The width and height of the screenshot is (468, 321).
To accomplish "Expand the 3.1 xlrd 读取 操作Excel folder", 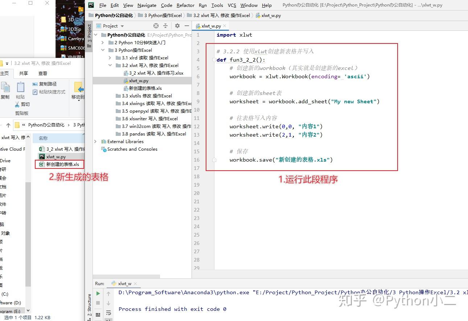I will coord(110,58).
